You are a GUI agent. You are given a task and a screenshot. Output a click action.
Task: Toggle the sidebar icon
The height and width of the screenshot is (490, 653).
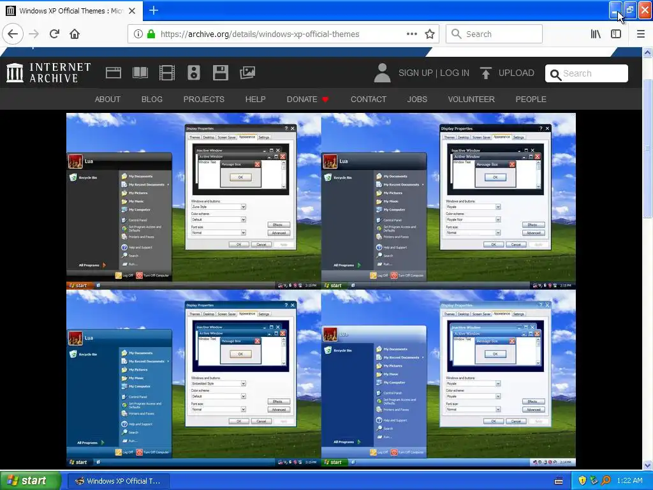point(616,34)
